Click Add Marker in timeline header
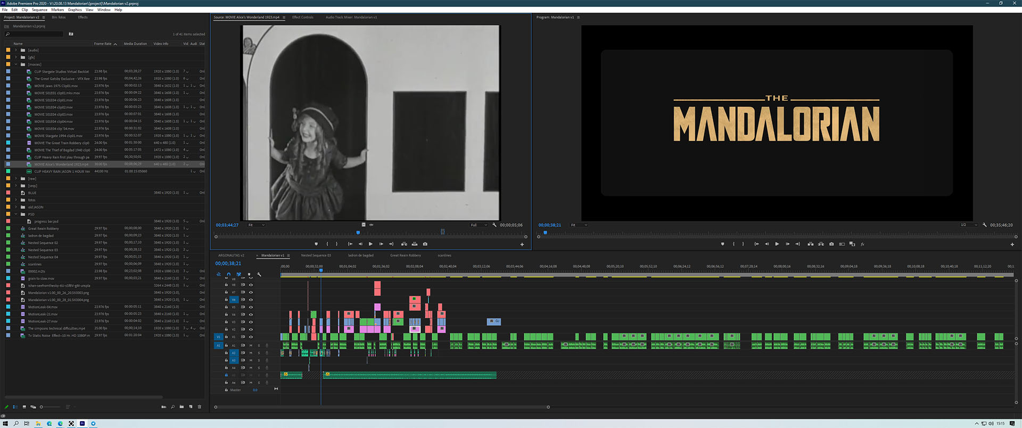Screen dimensions: 1022x428 tap(249, 275)
